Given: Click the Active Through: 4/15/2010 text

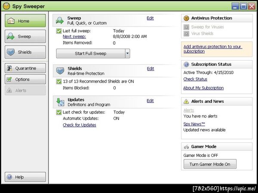Looking at the screenshot, I should coord(209,73).
